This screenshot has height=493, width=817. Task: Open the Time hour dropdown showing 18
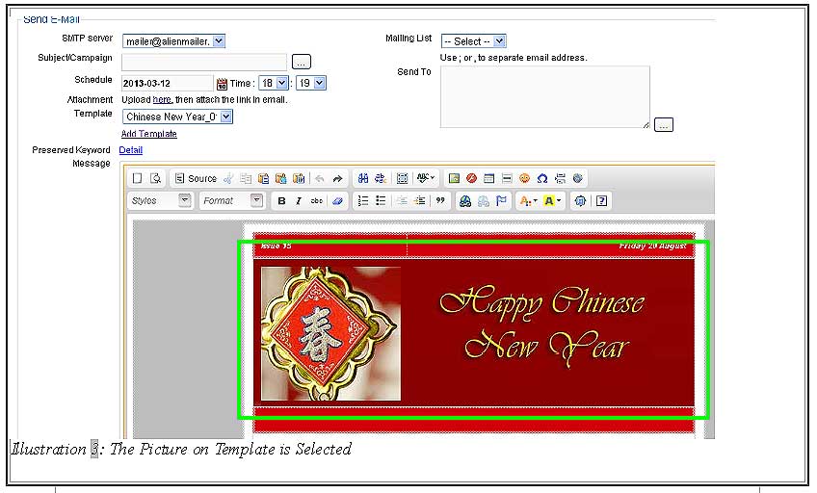click(274, 83)
